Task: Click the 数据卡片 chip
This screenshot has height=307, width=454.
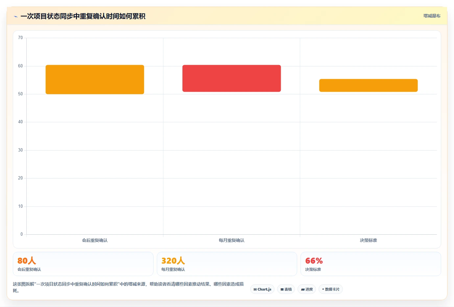Action: pos(331,289)
